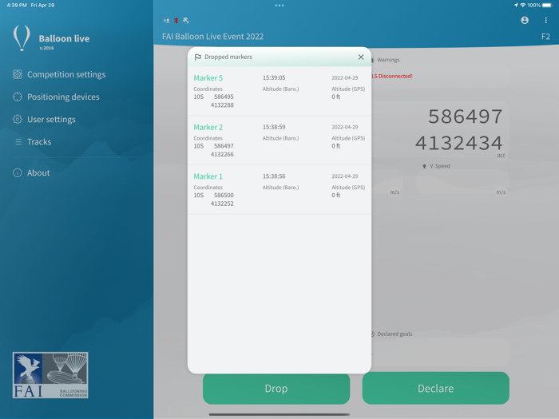Image resolution: width=559 pixels, height=419 pixels.
Task: Click the Declare button
Action: (x=436, y=388)
